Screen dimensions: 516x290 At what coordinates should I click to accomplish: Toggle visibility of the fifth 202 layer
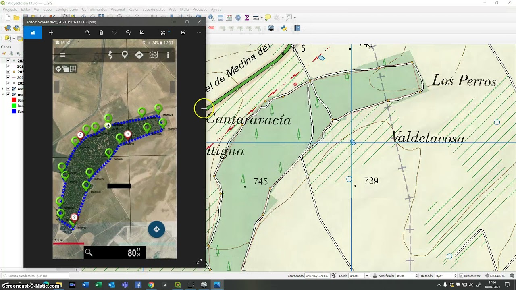(8, 83)
